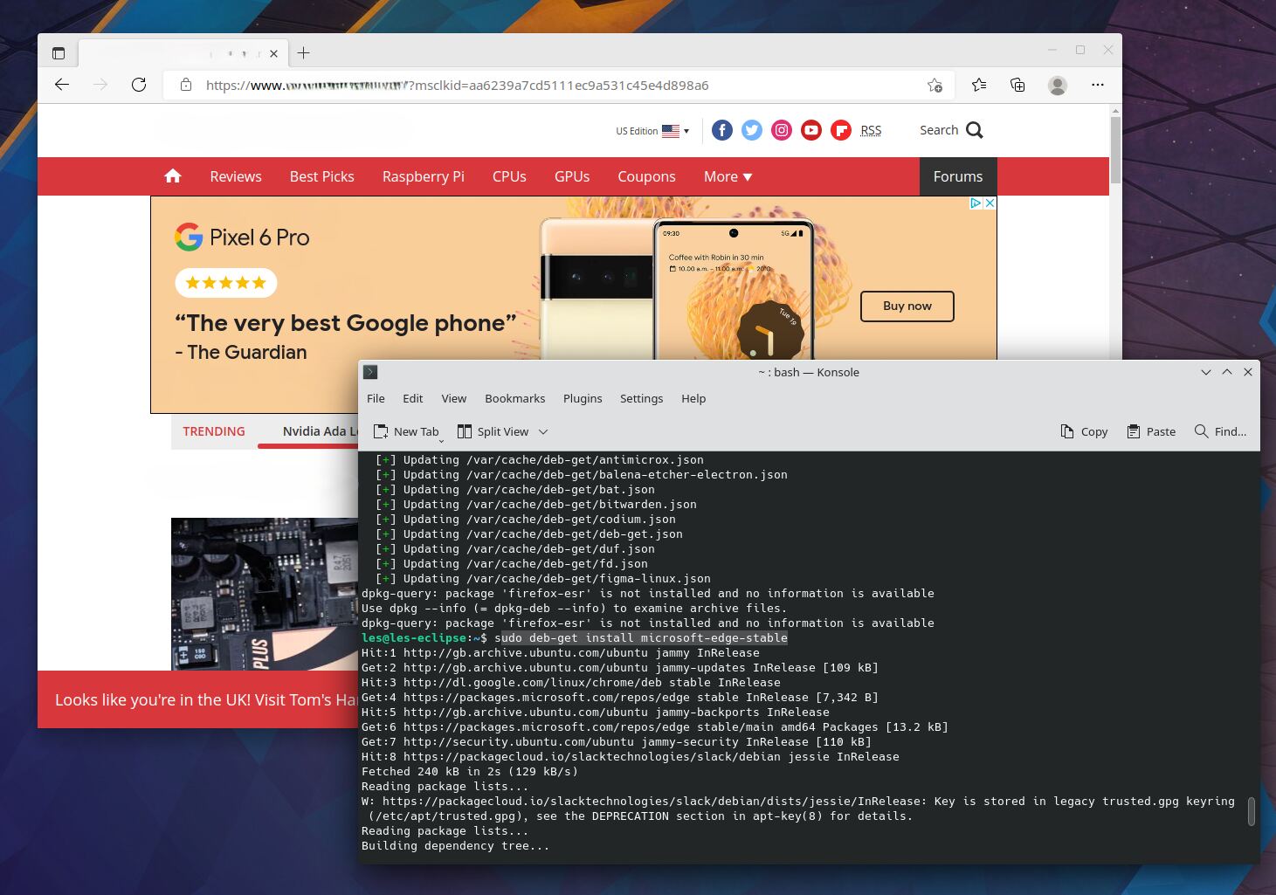This screenshot has height=895, width=1276.
Task: Open the RSS feed link
Action: [871, 130]
